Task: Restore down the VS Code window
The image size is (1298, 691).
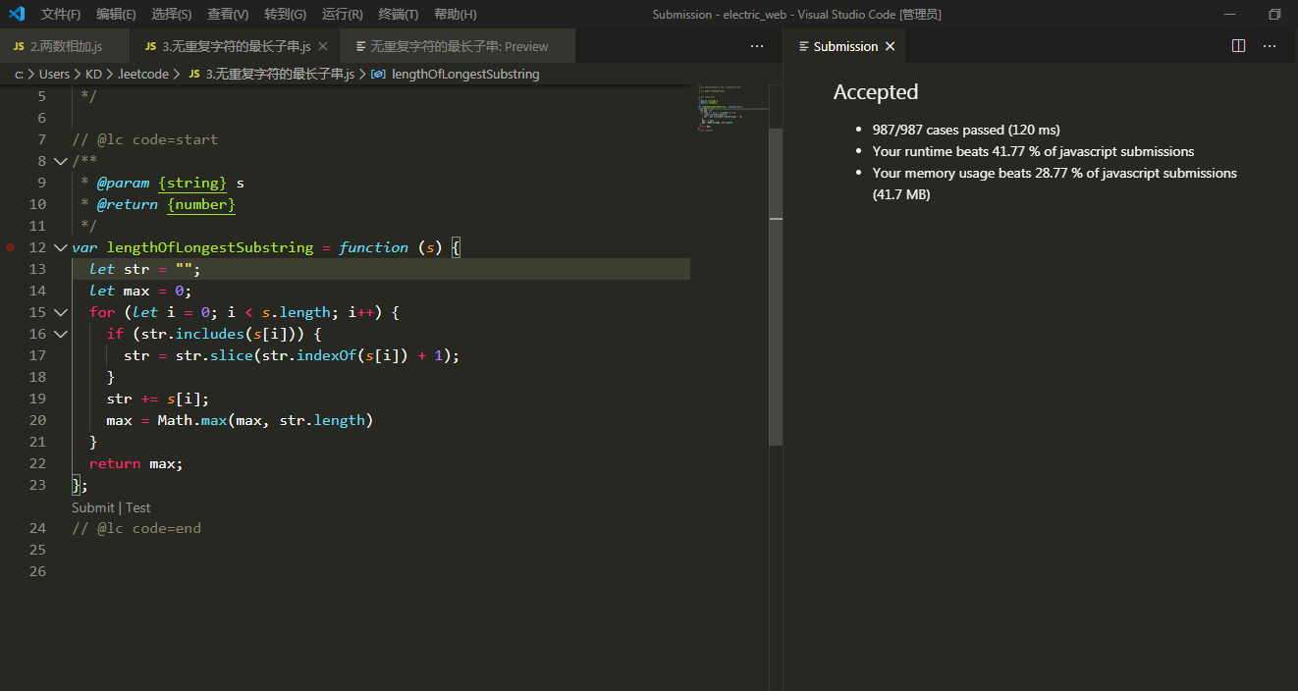Action: coord(1274,15)
